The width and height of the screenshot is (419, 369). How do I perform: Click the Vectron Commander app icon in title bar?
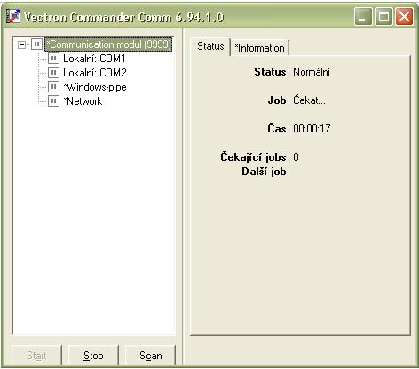coord(13,16)
